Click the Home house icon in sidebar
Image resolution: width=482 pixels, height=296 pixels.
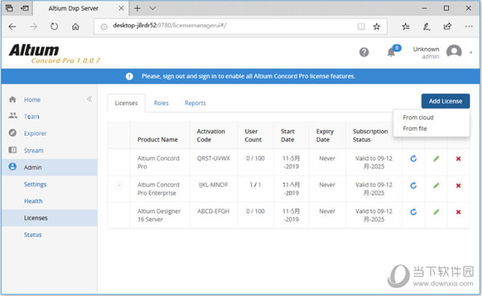tap(13, 99)
